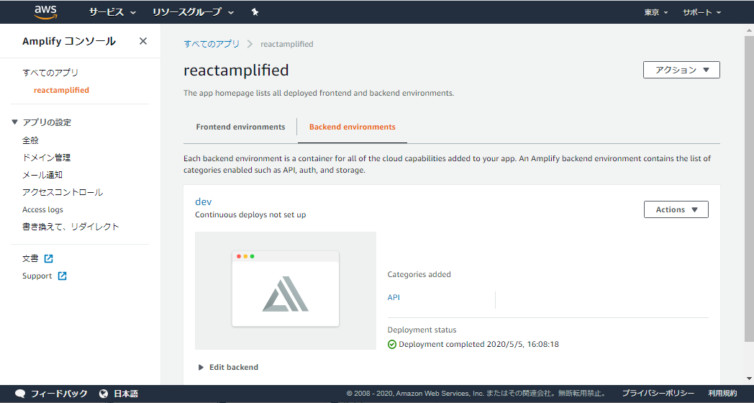Screen dimensions: 754x403
Task: Click the 'Categories added' label
Action: (x=419, y=275)
